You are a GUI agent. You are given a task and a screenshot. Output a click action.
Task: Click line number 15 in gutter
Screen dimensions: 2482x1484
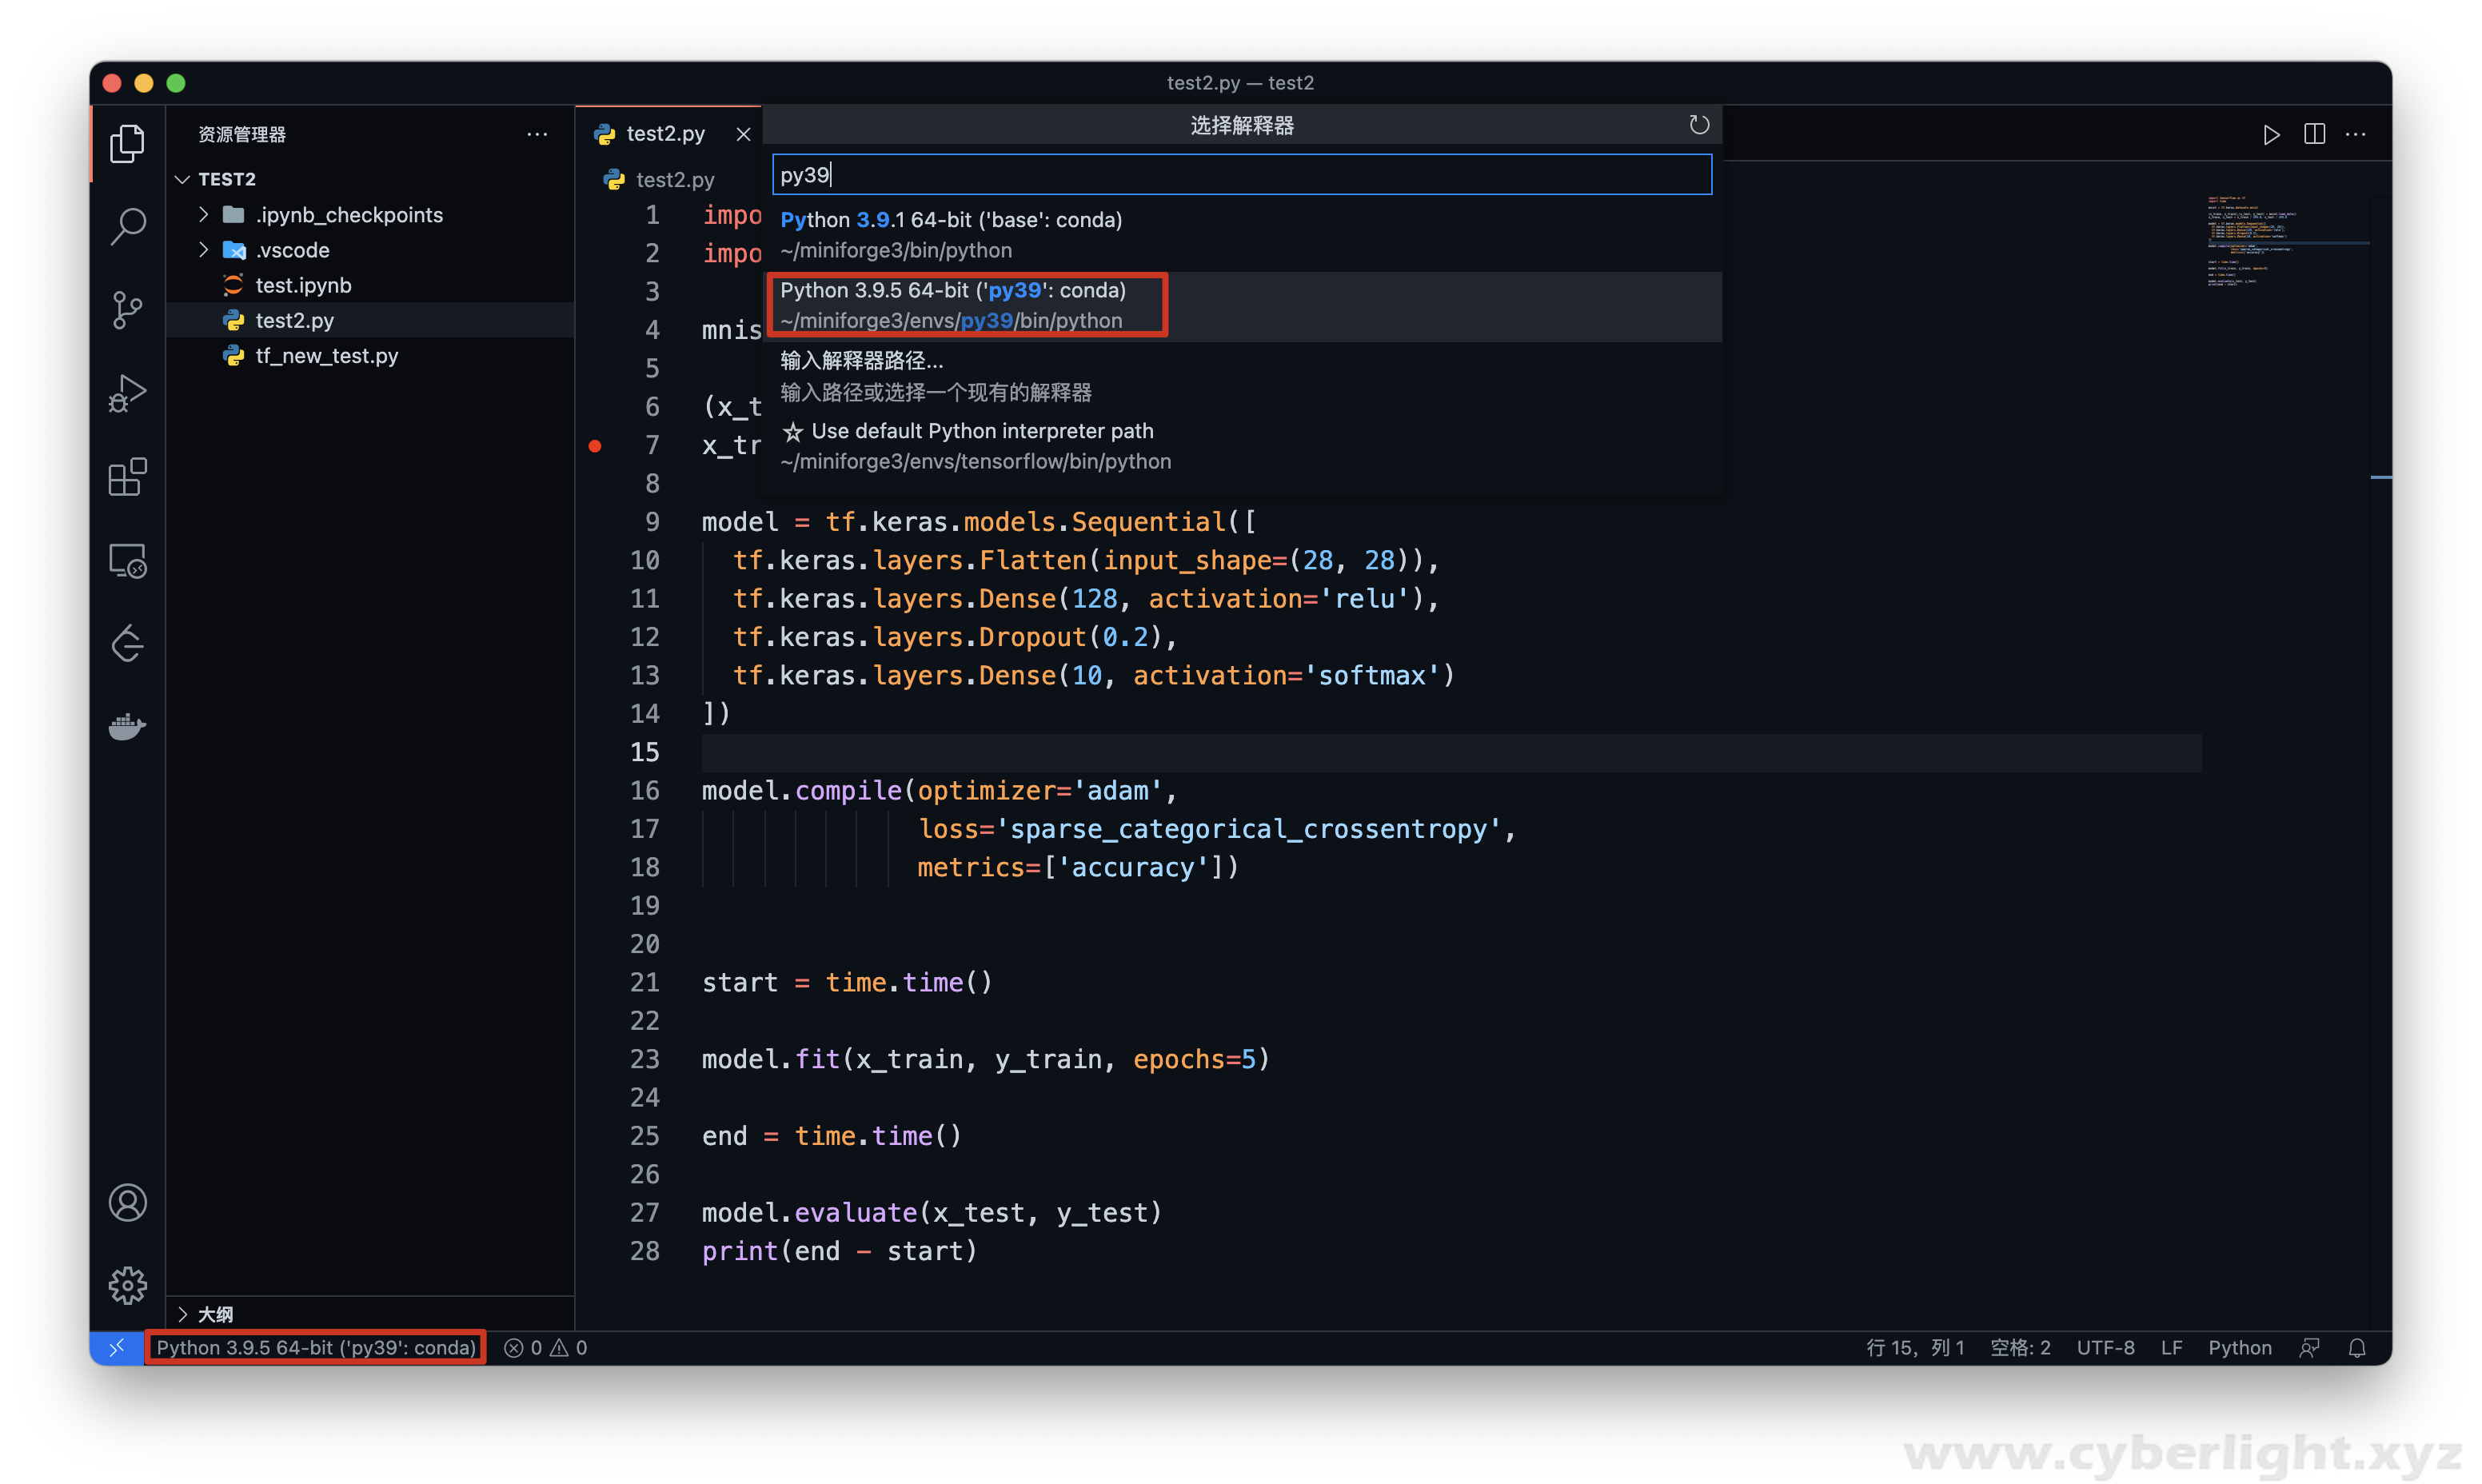(x=645, y=752)
